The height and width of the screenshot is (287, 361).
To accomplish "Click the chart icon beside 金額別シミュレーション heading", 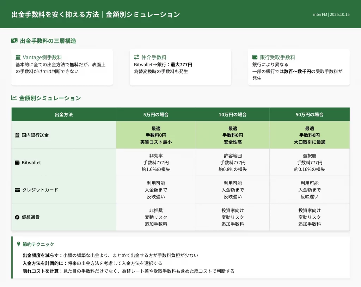I will click(x=14, y=98).
